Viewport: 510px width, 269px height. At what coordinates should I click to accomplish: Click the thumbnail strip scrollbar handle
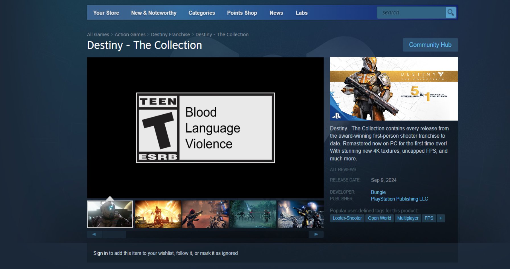point(114,234)
